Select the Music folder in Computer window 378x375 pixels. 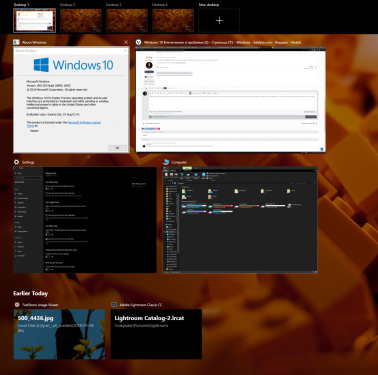[x=291, y=191]
